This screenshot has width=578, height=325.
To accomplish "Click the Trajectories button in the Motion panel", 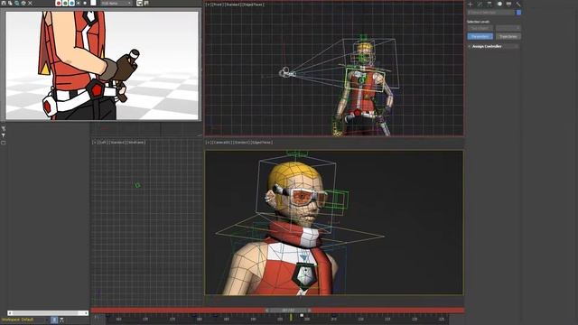I will (508, 36).
